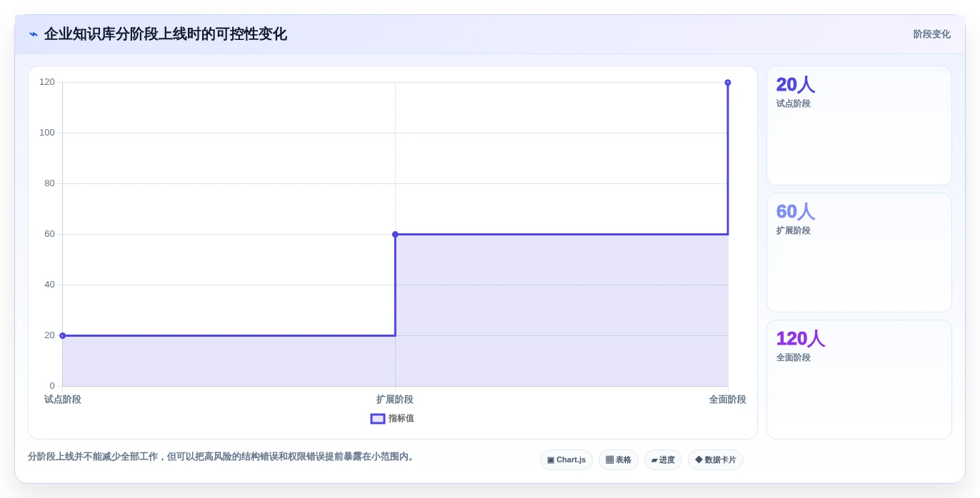The image size is (980, 498).
Task: Click the 扩展阶段 x-axis label
Action: point(395,400)
